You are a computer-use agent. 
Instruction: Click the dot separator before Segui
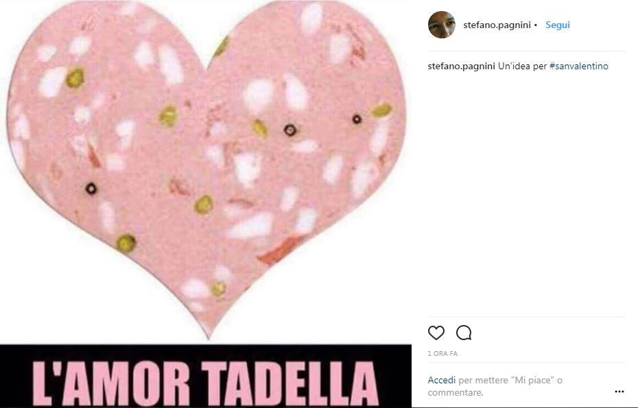(x=536, y=25)
